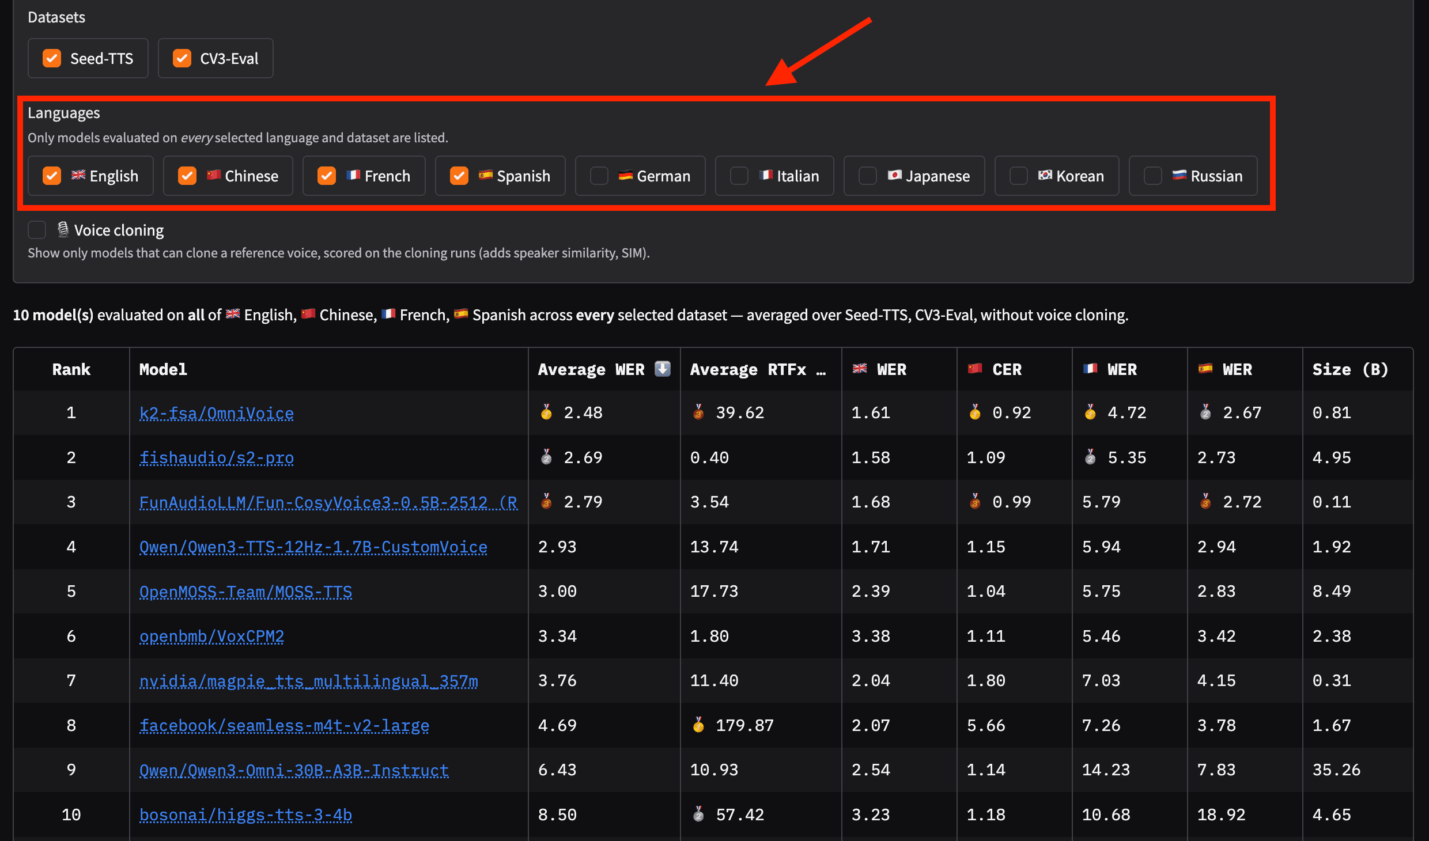The width and height of the screenshot is (1429, 841).
Task: Select the 18.92 Spanish WER cell
Action: [x=1245, y=815]
